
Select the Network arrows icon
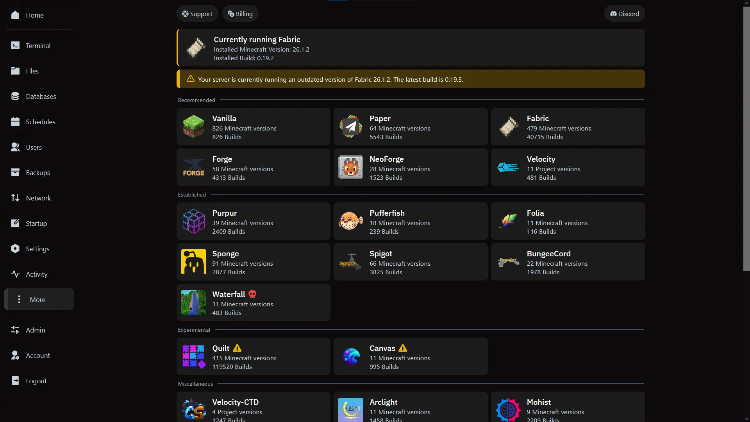click(15, 198)
